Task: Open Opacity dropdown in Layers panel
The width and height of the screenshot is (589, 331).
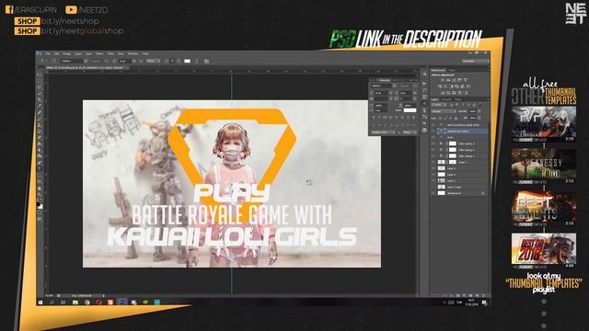Action: [x=479, y=111]
